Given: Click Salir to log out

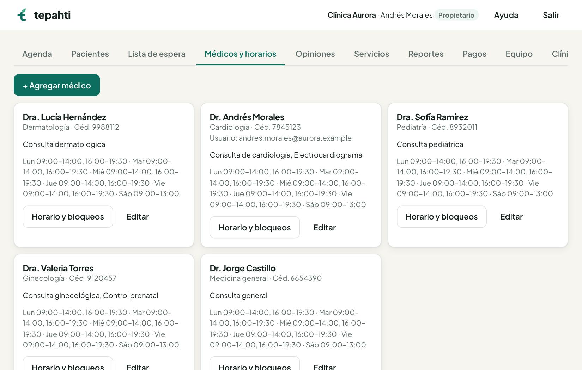Looking at the screenshot, I should click(551, 15).
